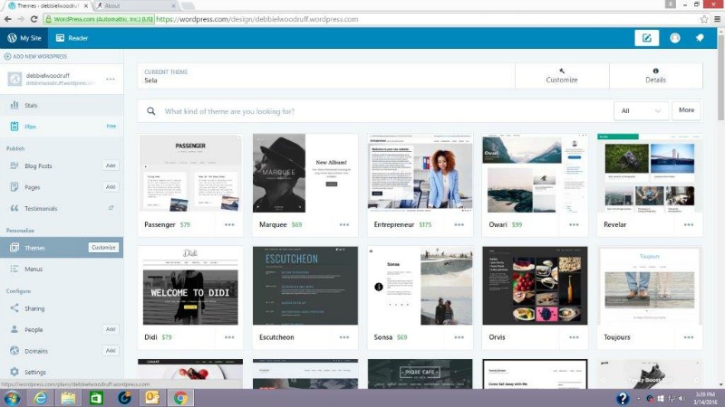The height and width of the screenshot is (407, 725).
Task: Open the Passenger theme options ellipsis
Action: pos(229,224)
